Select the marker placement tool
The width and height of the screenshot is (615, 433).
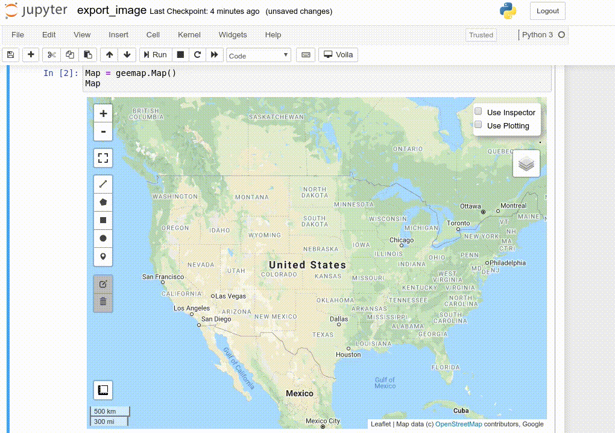click(x=102, y=256)
